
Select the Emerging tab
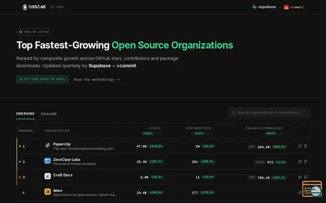click(x=25, y=114)
